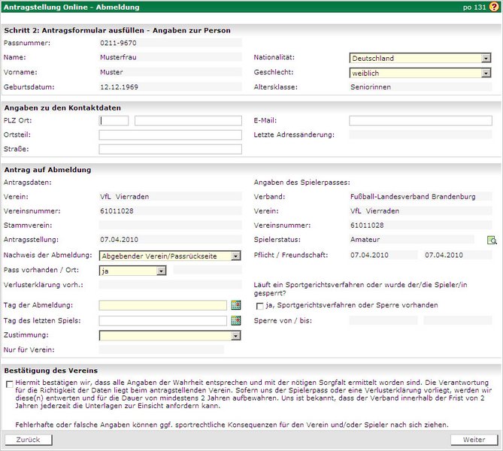Open calendar picker for Tag des letzten Spiels
The width and height of the screenshot is (503, 451).
235,320
